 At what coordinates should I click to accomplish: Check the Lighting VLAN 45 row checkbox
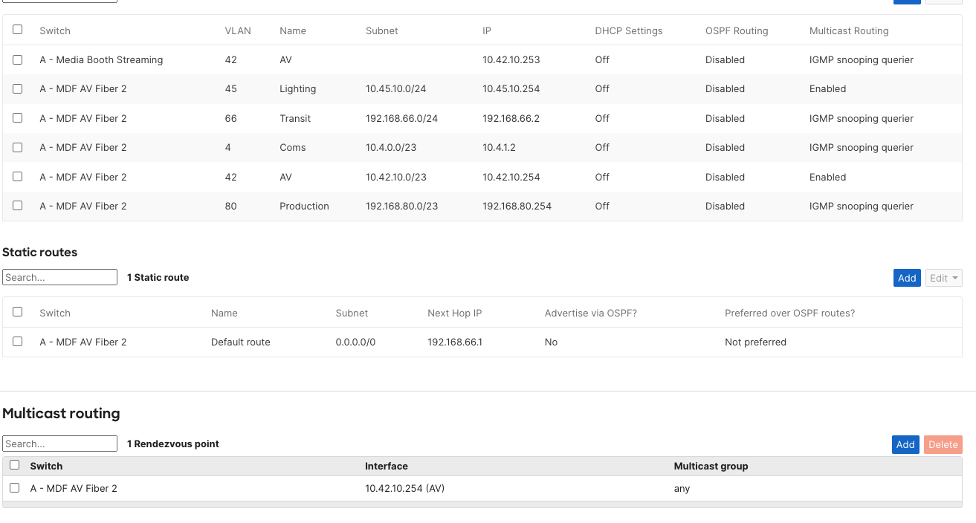coord(17,88)
